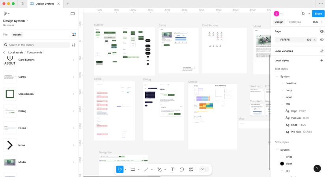Image resolution: width=325 pixels, height=177 pixels.
Task: Open dropdown next to the Move tool
Action: (x=125, y=170)
